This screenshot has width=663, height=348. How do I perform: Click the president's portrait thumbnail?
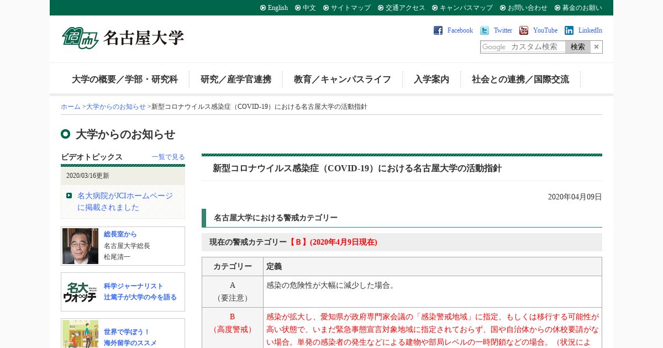coord(80,246)
